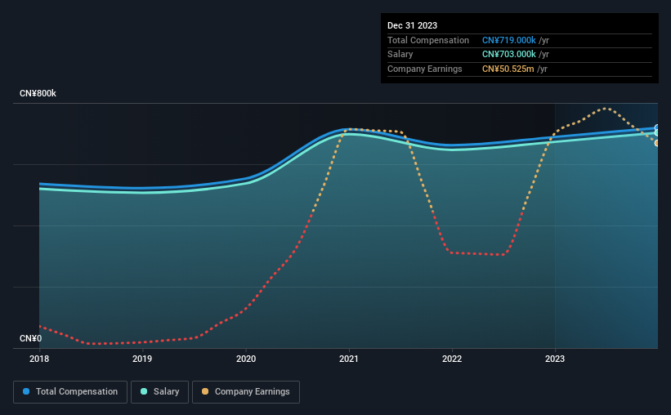Click the Company Earnings tooltip row label
The height and width of the screenshot is (415, 671).
pyautogui.click(x=424, y=69)
